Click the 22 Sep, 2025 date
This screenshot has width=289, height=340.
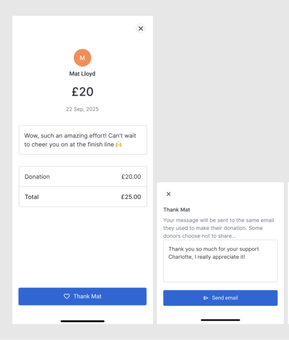click(82, 109)
